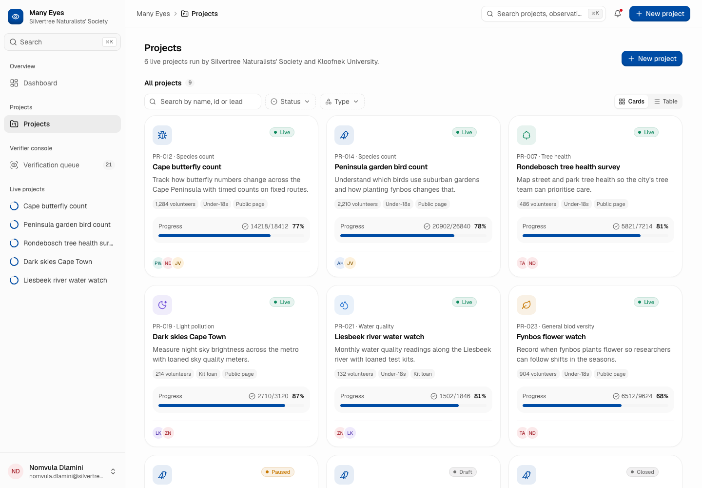Open the Status filter dropdown
This screenshot has width=702, height=488.
pos(291,102)
